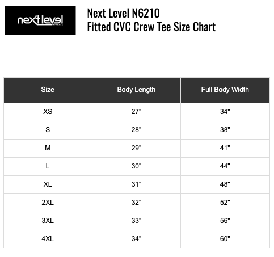Select the chart title text
274x257 pixels.
(151, 20)
